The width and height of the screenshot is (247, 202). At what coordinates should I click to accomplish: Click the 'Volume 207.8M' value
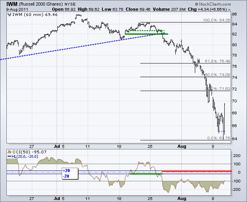[x=169, y=10]
